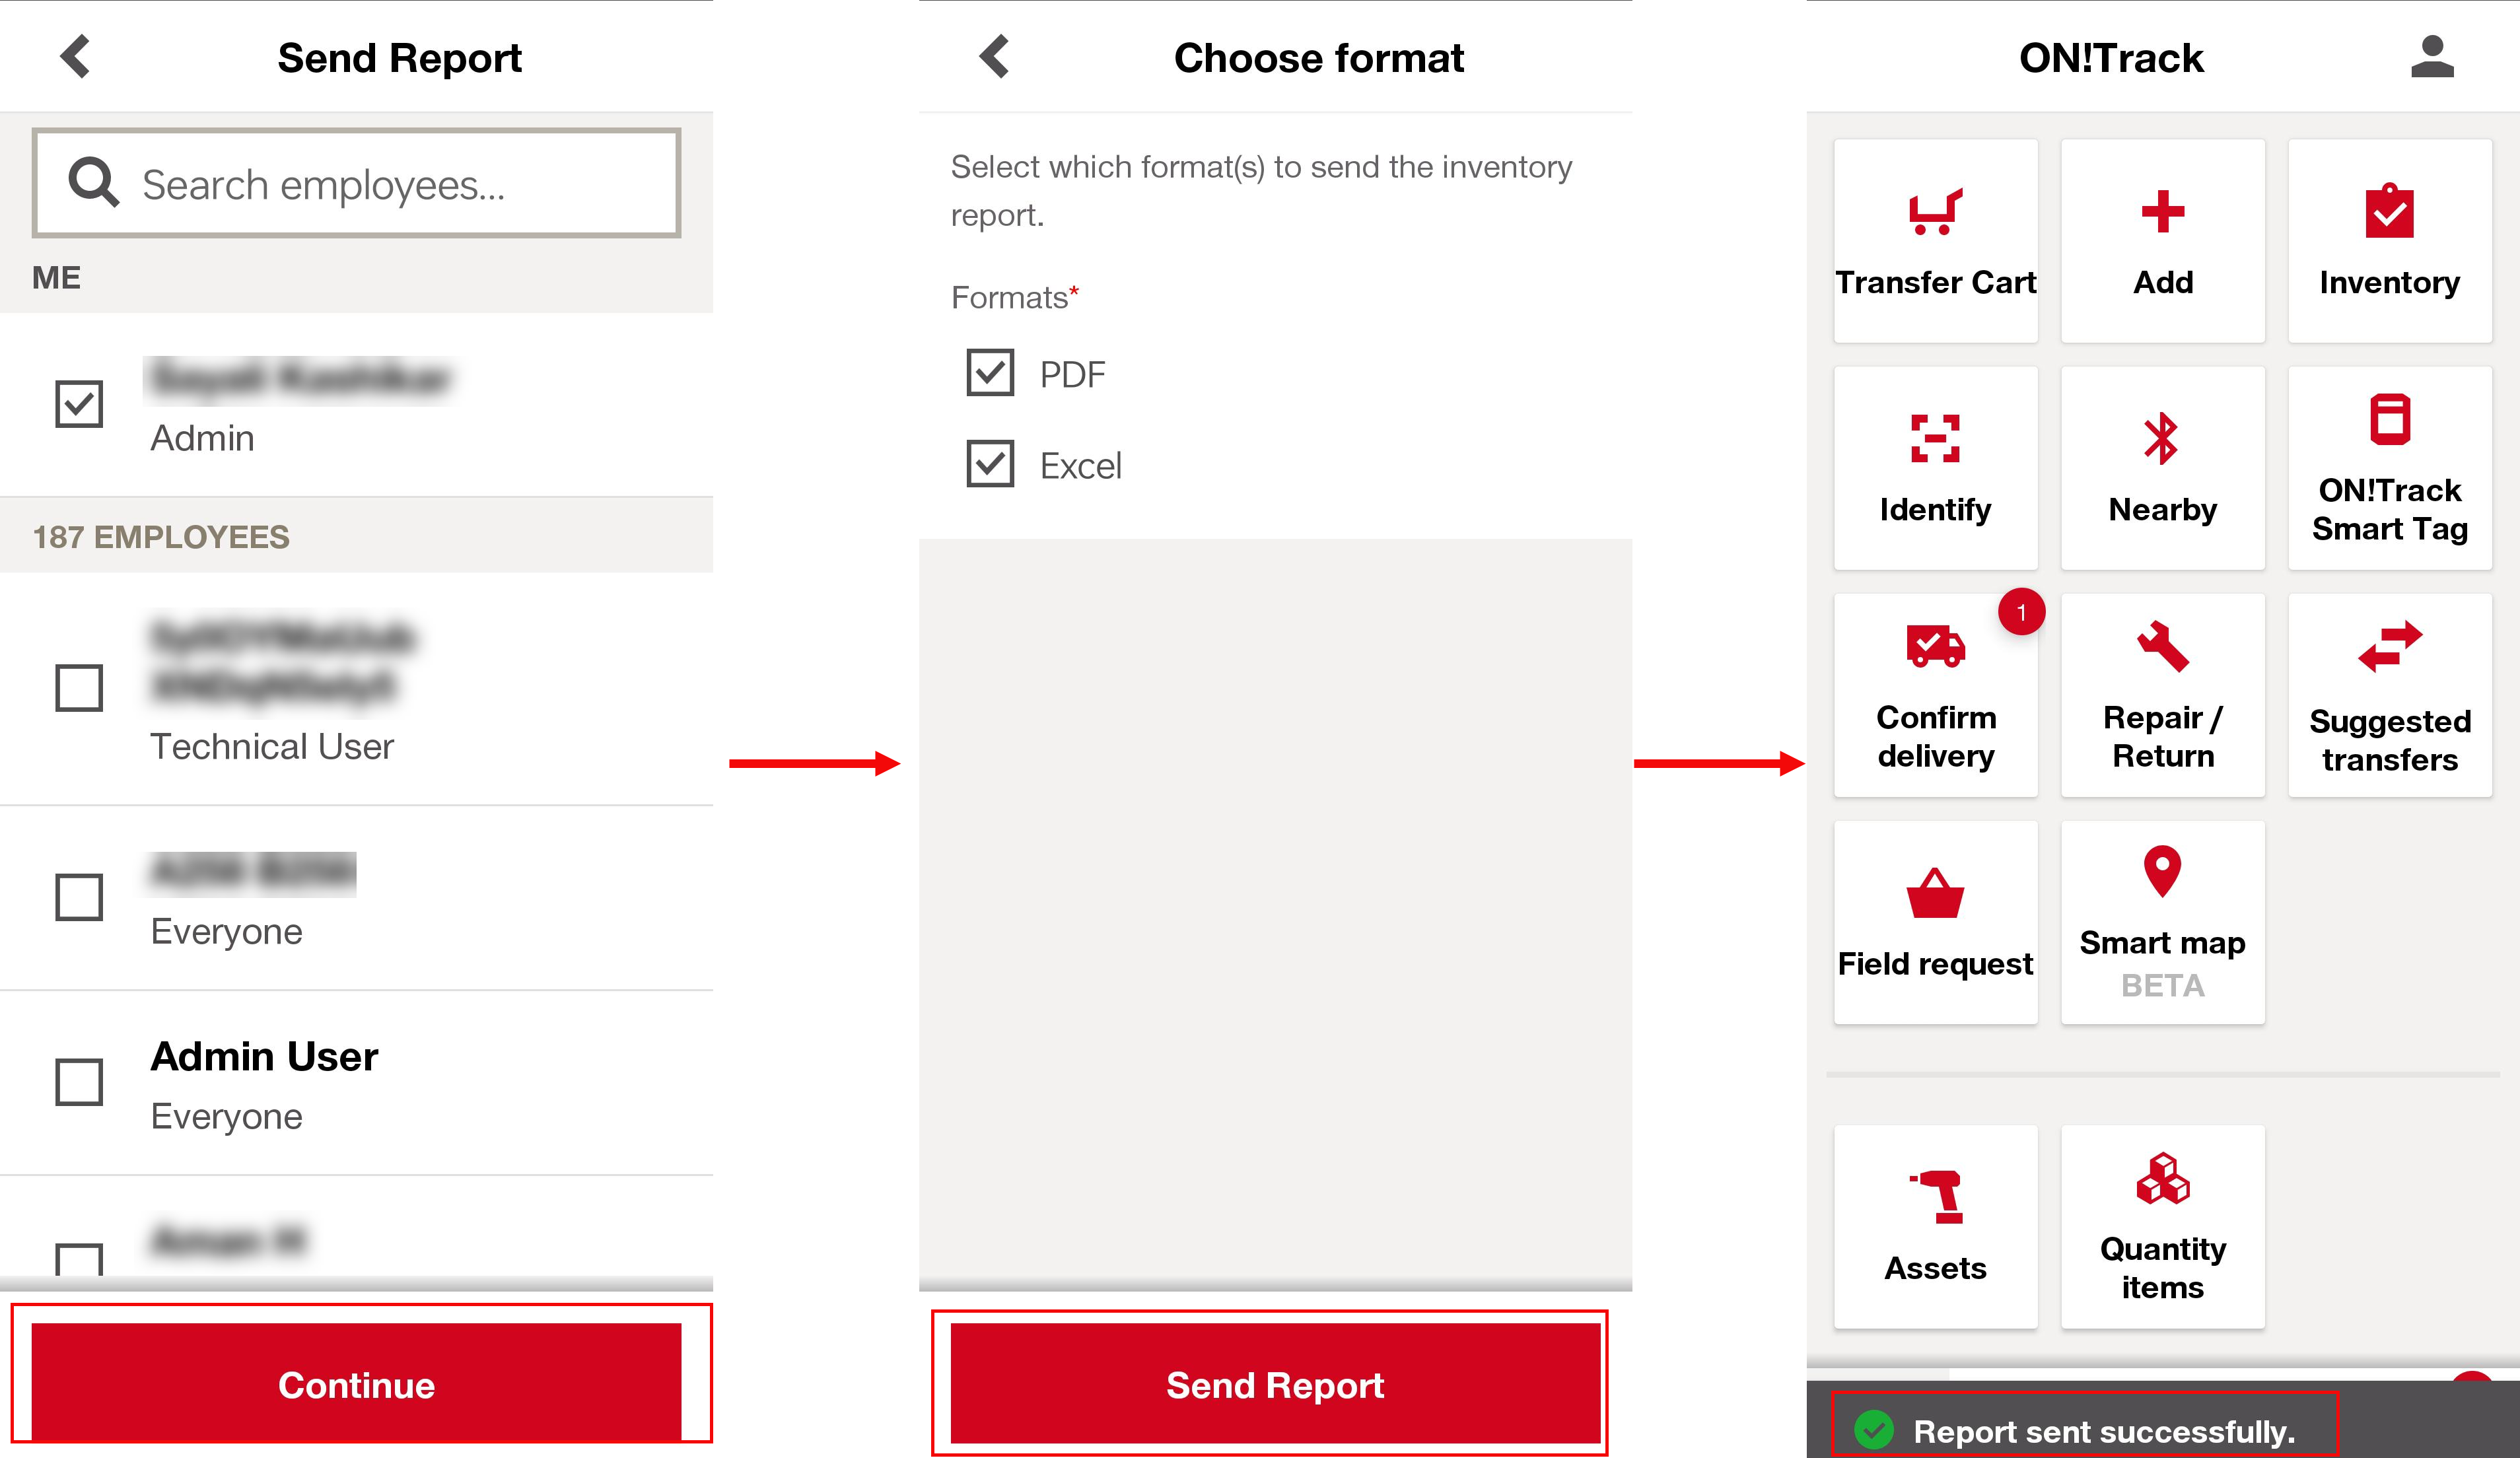Uncheck the PDF format checkbox
This screenshot has height=1458, width=2520.
tap(990, 373)
